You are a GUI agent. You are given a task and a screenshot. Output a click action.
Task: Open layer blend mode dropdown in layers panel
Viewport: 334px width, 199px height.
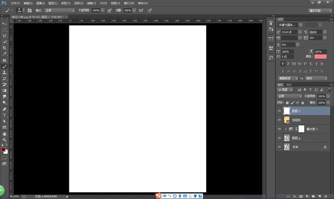tap(290, 96)
